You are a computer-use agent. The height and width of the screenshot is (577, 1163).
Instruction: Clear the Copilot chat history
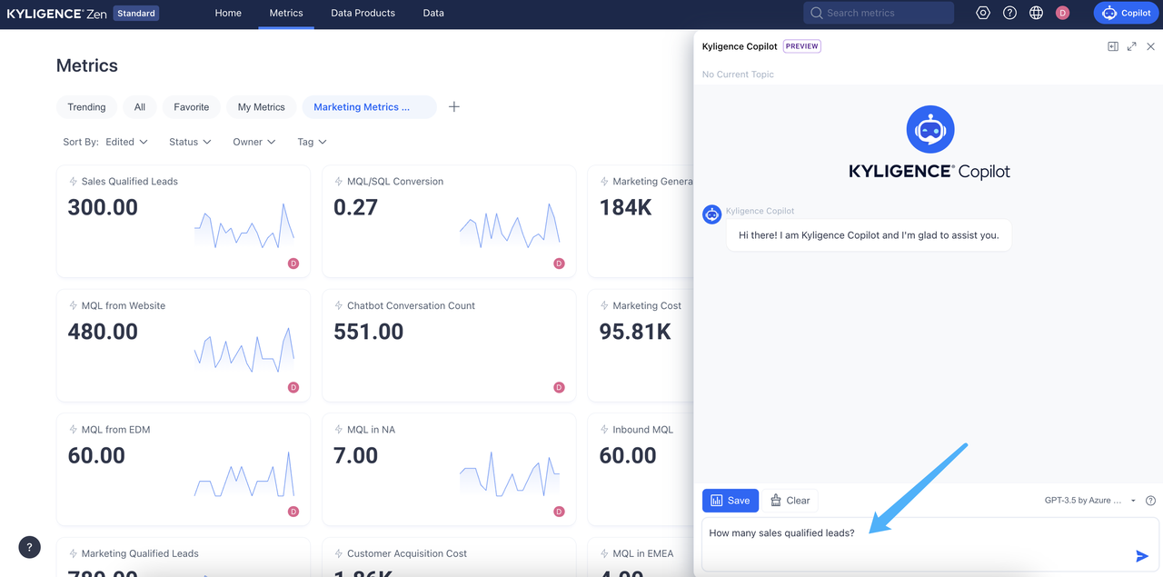[x=790, y=500]
